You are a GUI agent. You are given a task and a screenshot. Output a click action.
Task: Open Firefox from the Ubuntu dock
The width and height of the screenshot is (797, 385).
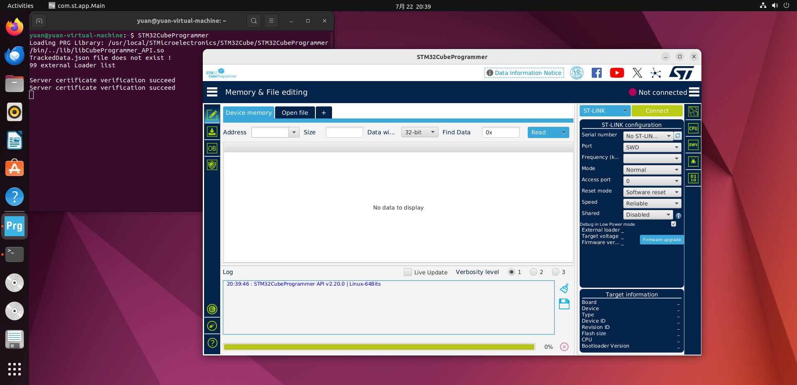tap(15, 27)
